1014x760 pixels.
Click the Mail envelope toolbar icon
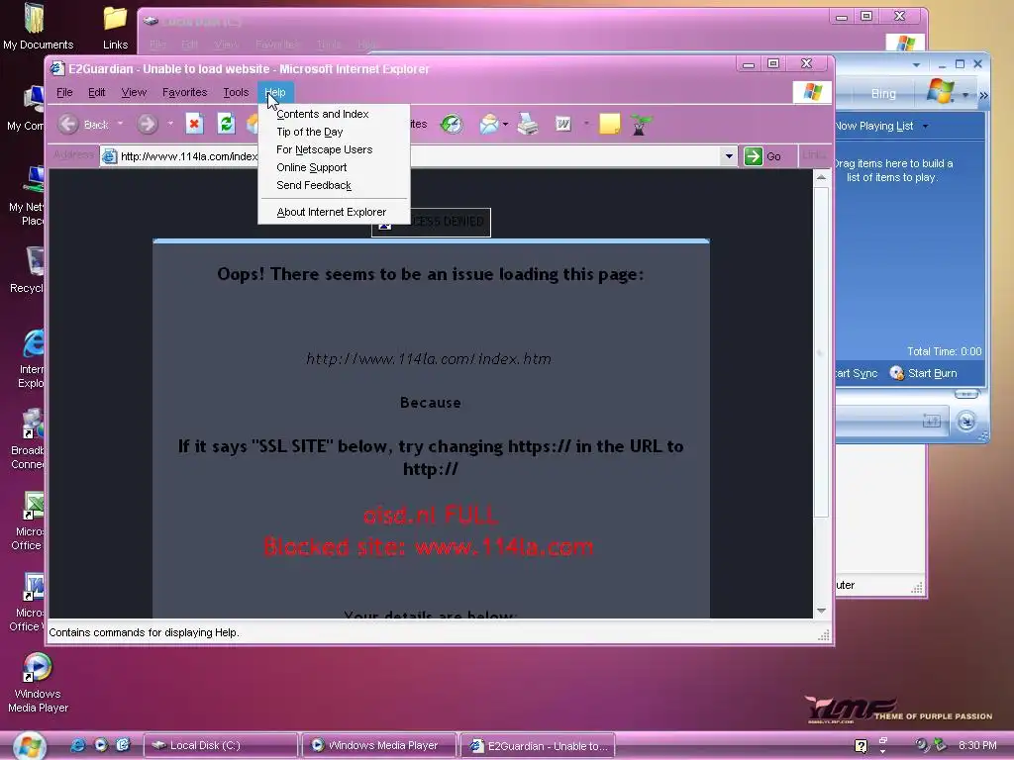point(489,124)
